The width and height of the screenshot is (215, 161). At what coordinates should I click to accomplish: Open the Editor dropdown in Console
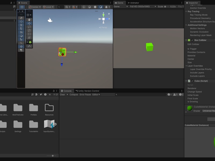[96, 95]
